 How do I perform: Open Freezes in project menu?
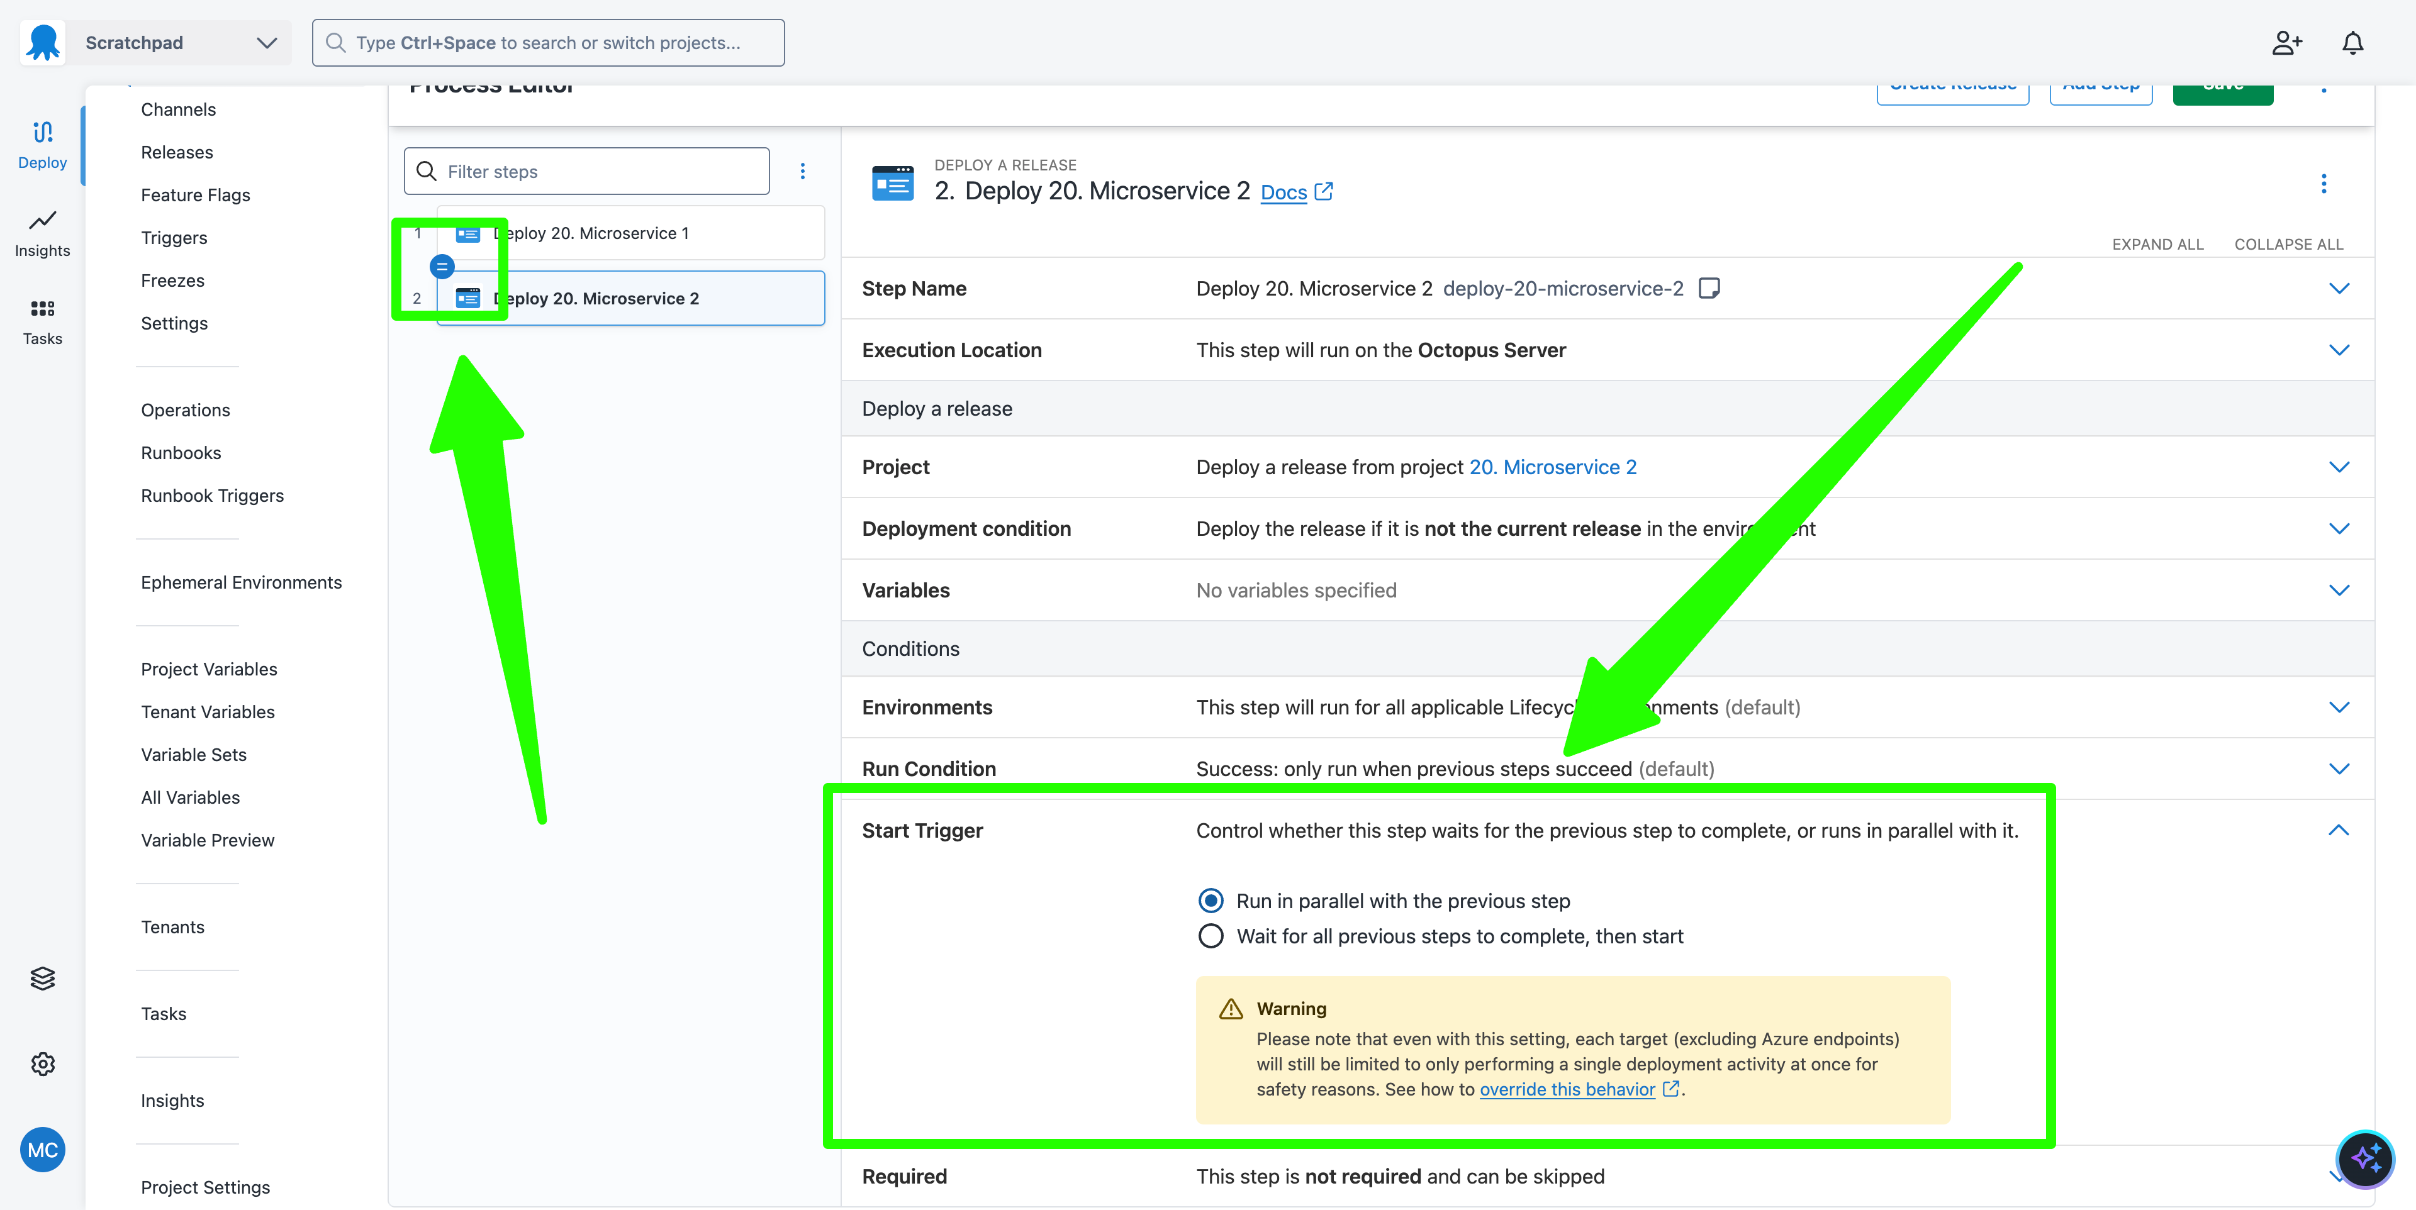point(172,280)
